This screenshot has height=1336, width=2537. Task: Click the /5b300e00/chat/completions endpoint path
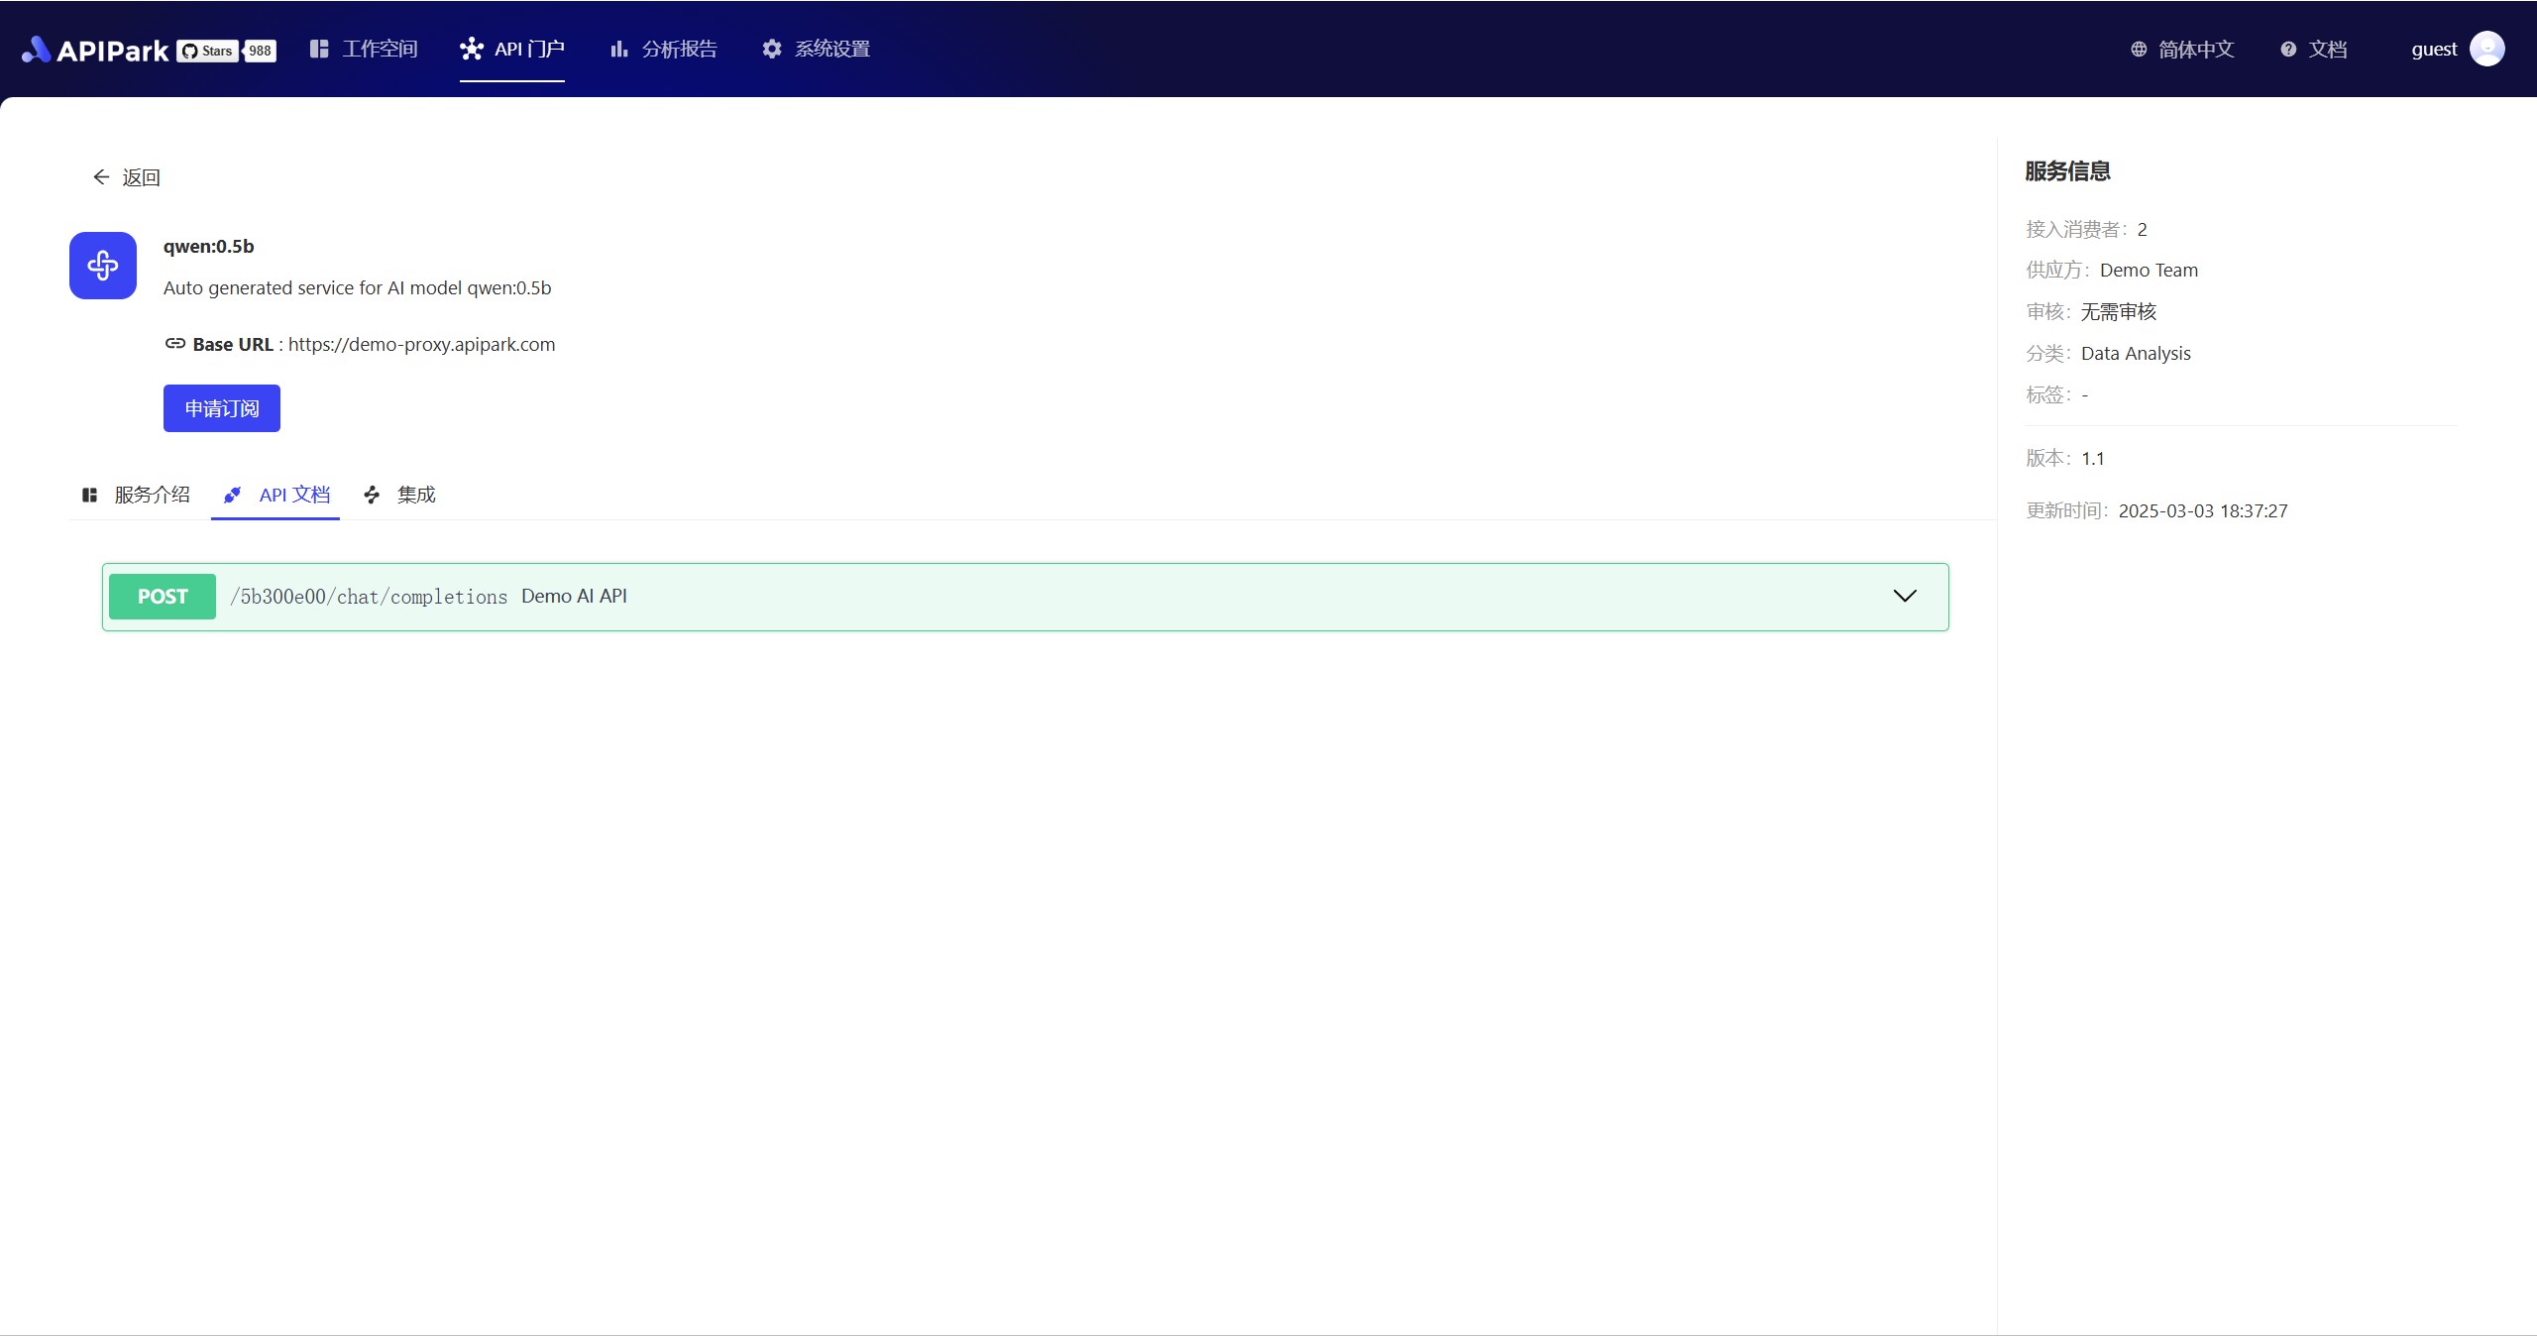click(369, 597)
